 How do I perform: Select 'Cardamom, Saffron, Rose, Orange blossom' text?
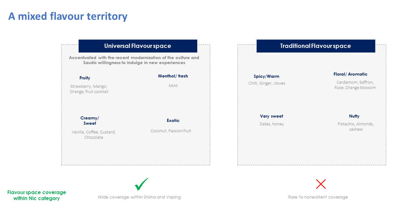click(x=355, y=85)
